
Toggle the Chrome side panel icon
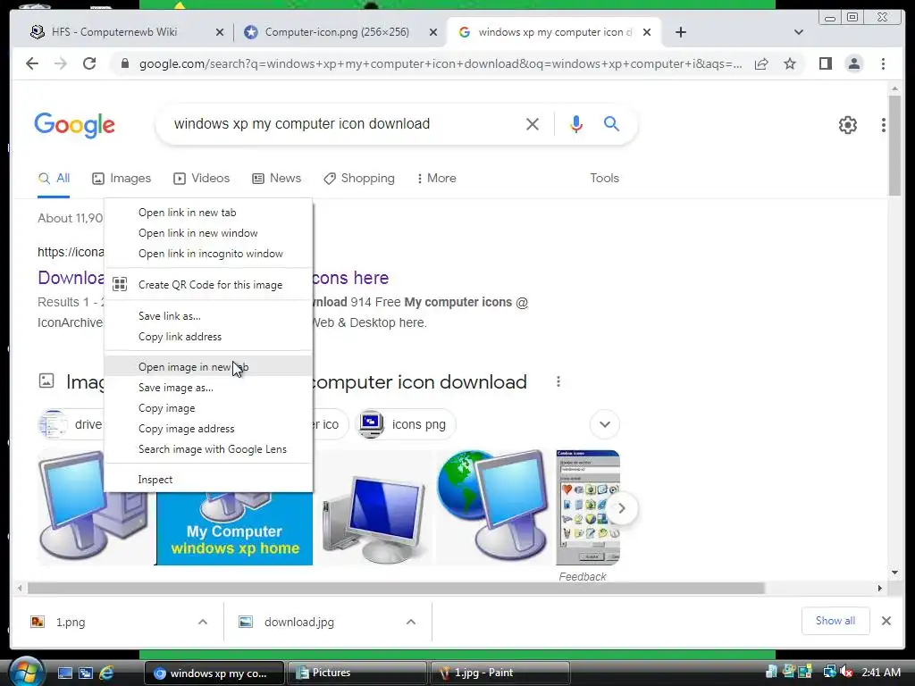point(825,63)
